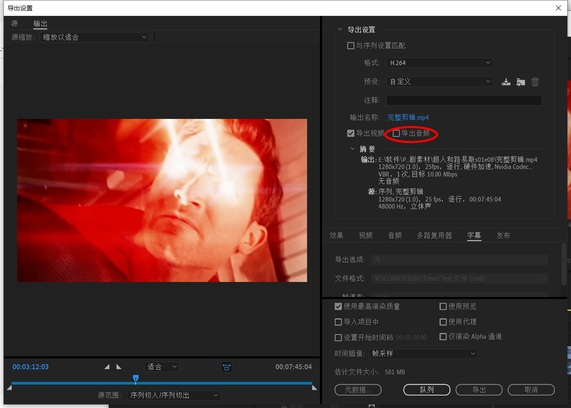Open the crop tool above the preview

227,367
